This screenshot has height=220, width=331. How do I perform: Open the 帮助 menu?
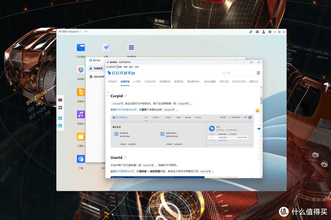[x=137, y=67]
